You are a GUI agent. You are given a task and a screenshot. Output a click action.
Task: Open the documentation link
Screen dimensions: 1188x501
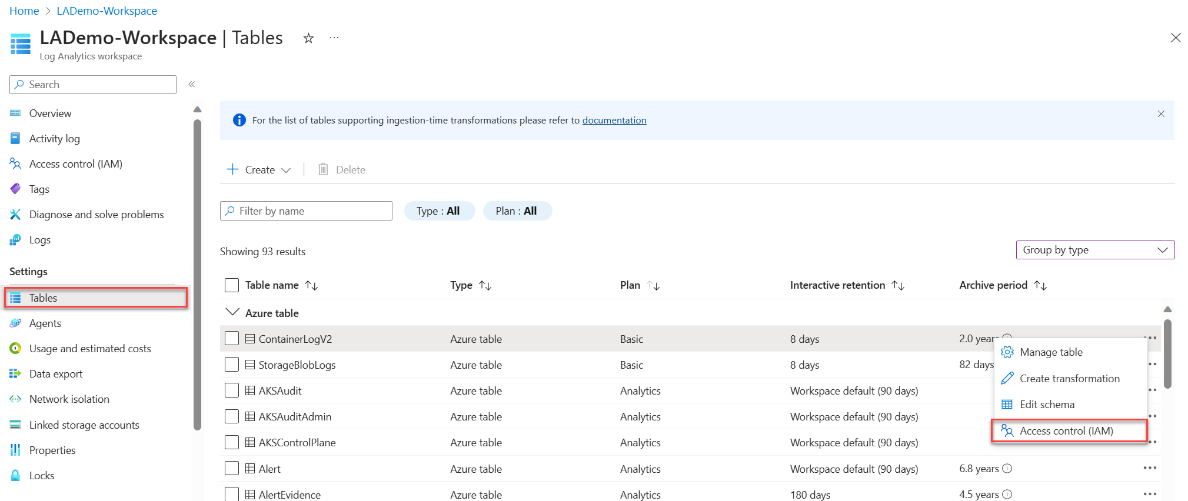coord(614,121)
